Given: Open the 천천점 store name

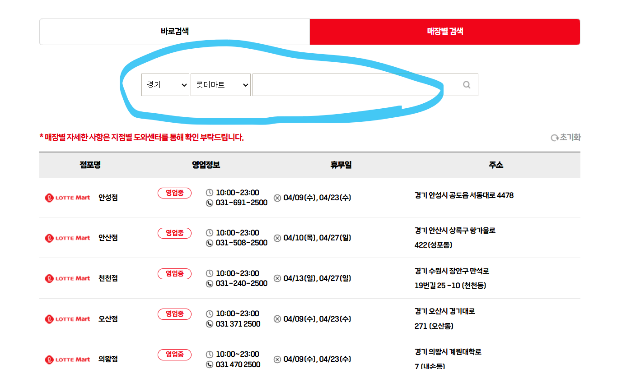Looking at the screenshot, I should [x=108, y=278].
